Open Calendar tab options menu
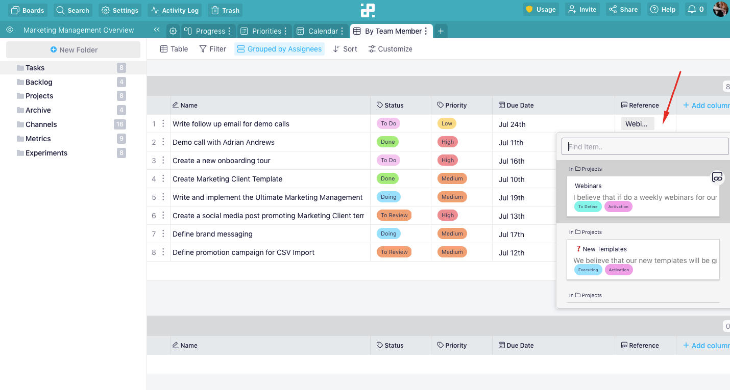730x390 pixels. (342, 31)
